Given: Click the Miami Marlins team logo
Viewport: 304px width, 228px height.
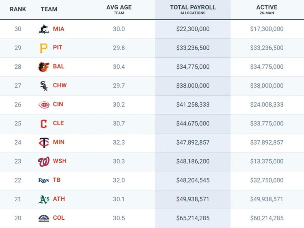Looking at the screenshot, I should [44, 29].
